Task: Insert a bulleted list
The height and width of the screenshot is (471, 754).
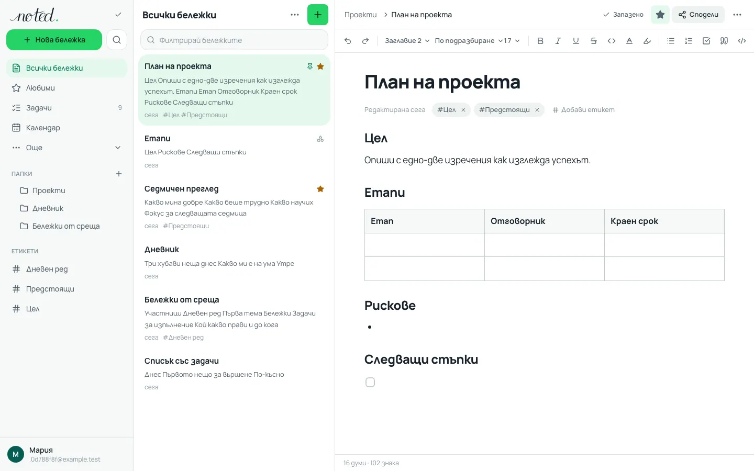Action: [x=671, y=41]
